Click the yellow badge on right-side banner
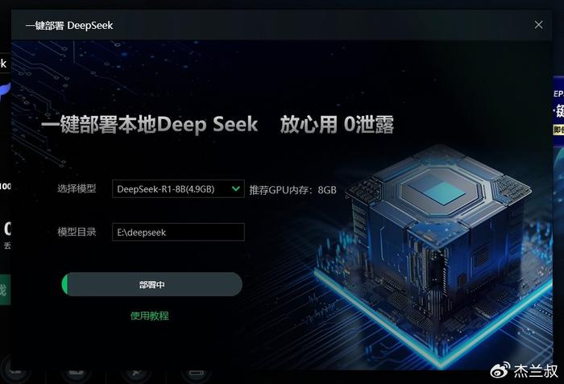The image size is (564, 384). pyautogui.click(x=558, y=130)
